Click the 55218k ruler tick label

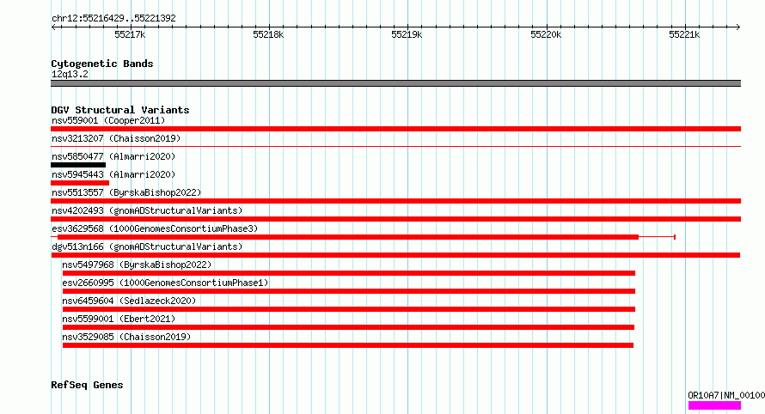[x=268, y=34]
